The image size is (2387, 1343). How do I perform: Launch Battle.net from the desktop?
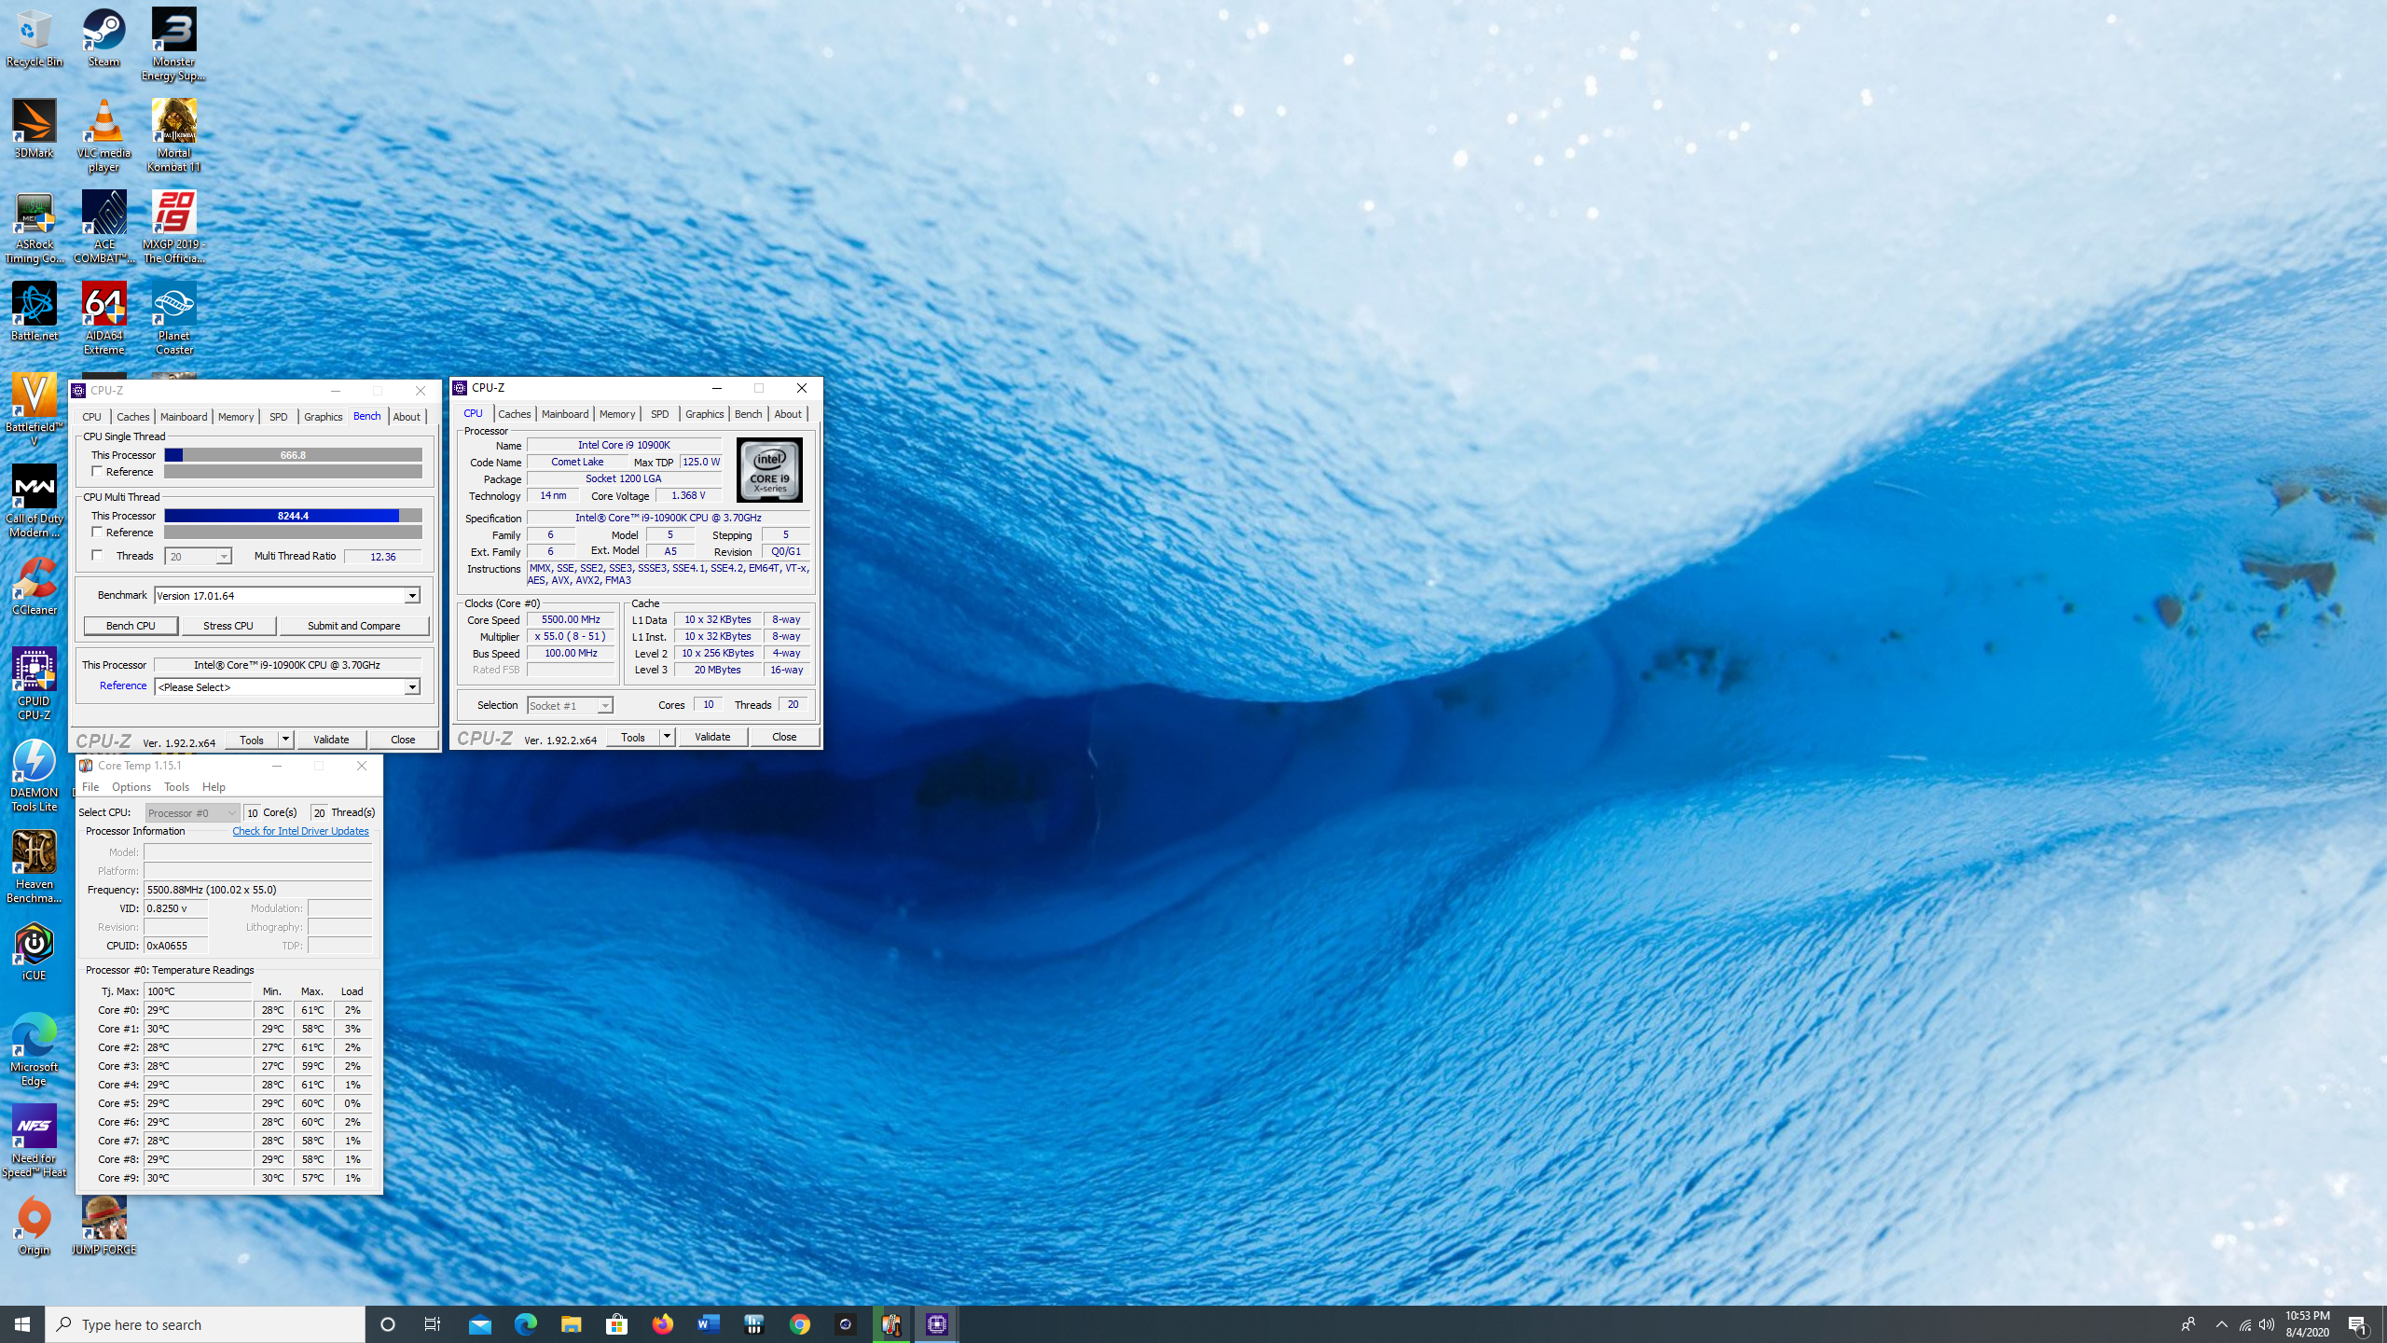[34, 312]
